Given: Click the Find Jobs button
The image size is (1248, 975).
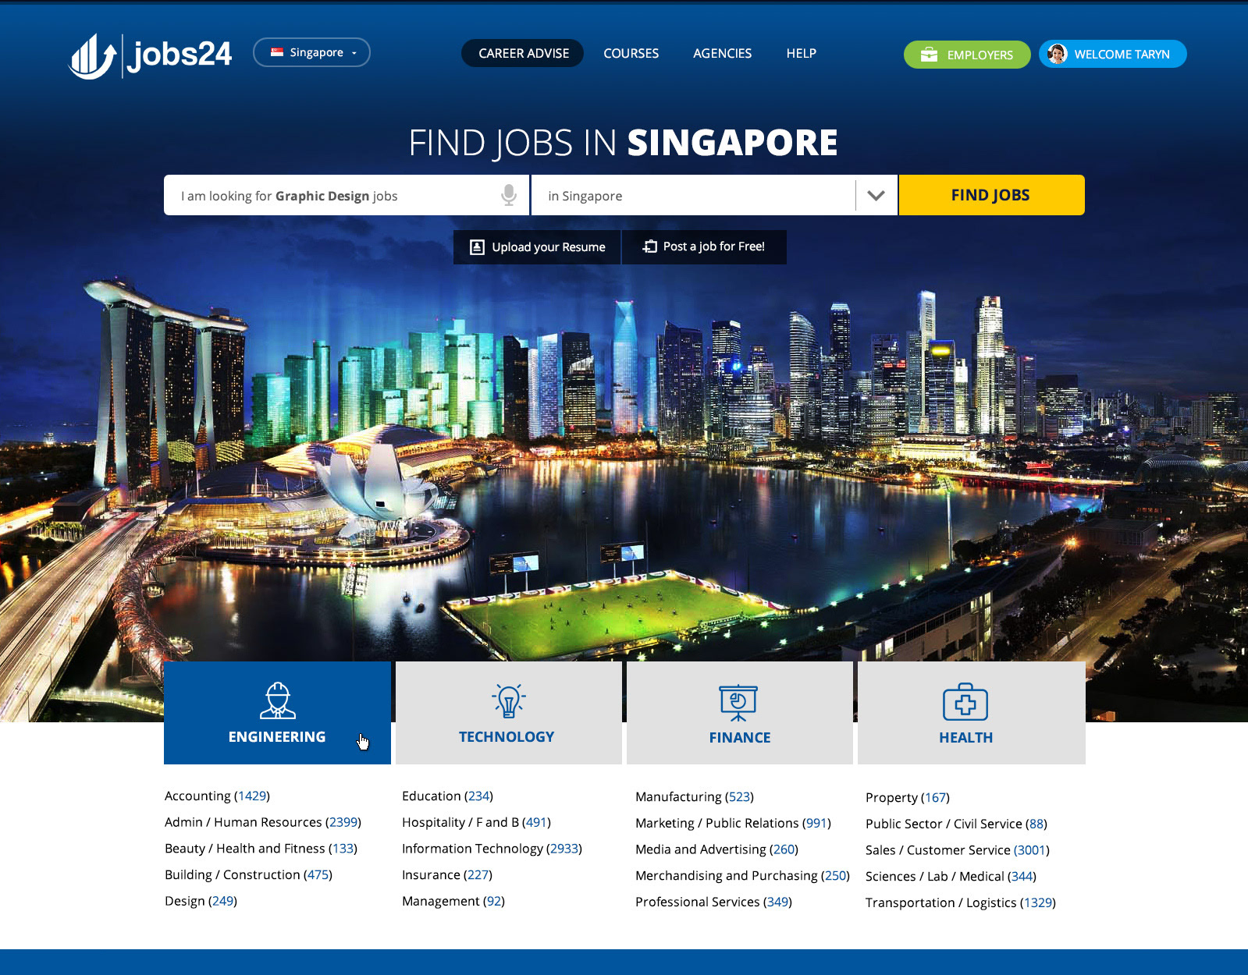Looking at the screenshot, I should [x=991, y=195].
